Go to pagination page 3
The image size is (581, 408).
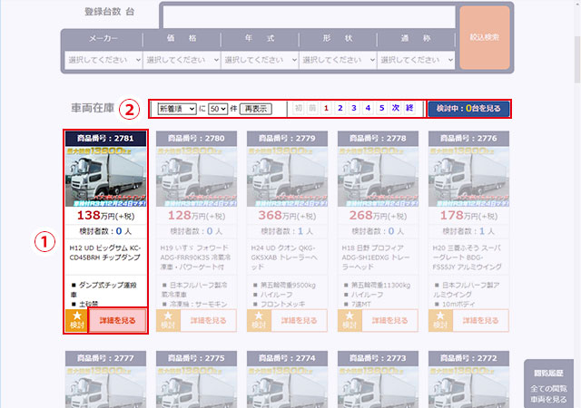click(x=354, y=108)
